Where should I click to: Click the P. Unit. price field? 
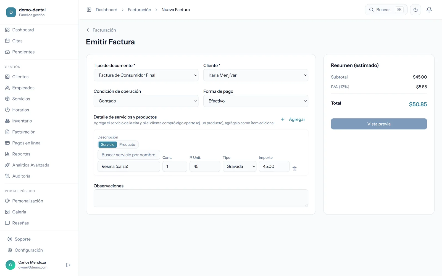pyautogui.click(x=205, y=166)
